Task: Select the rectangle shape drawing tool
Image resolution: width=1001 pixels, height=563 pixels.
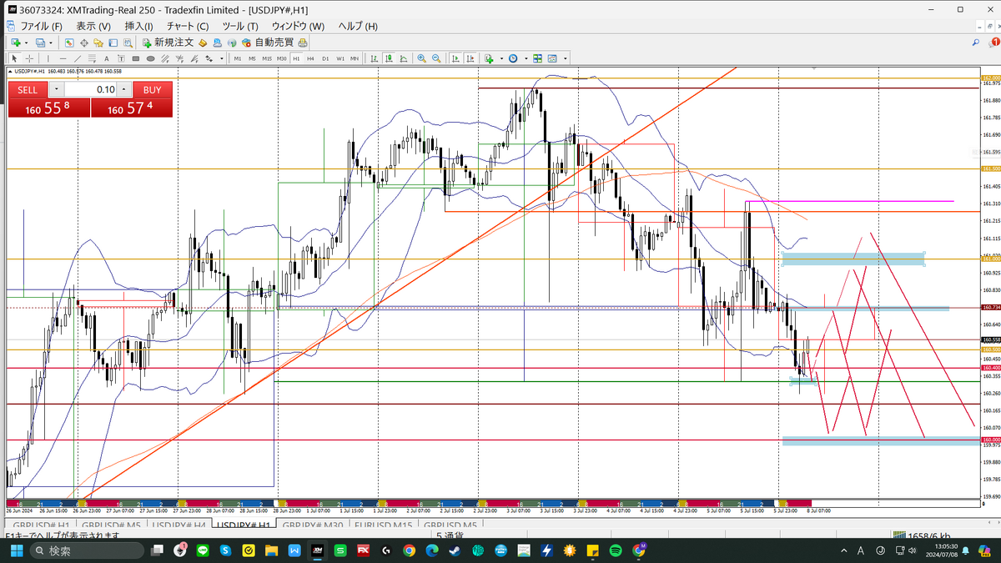Action: click(136, 58)
